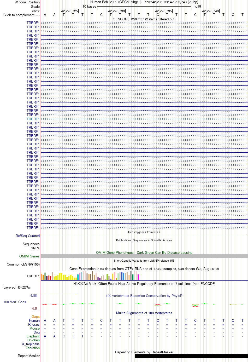Click the Elephant alignment row label
The height and width of the screenshot is (362, 248).
pos(33,336)
